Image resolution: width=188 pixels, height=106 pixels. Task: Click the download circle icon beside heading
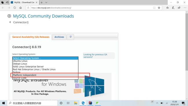(9, 16)
